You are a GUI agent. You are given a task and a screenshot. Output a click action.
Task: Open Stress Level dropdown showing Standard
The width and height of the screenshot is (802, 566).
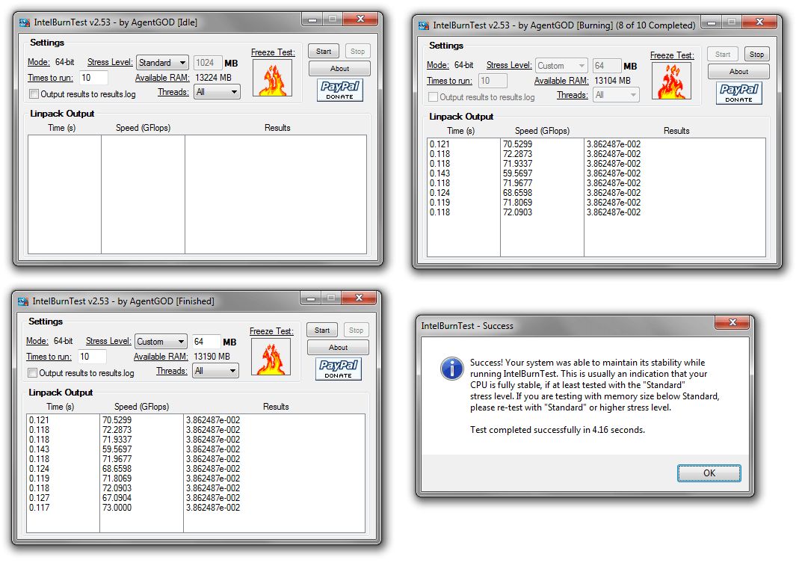pos(162,63)
